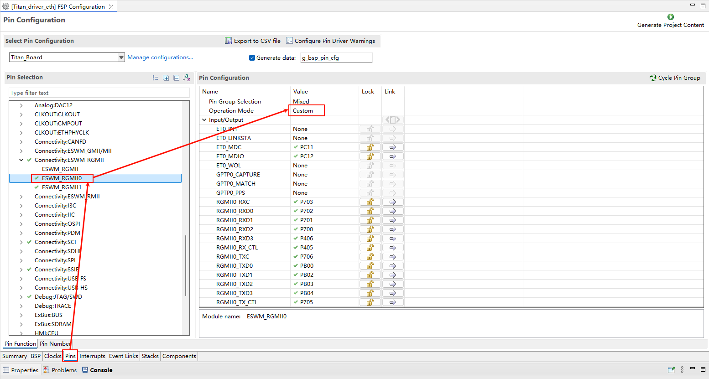This screenshot has width=709, height=379.
Task: Open Titan_Board configuration dropdown
Action: click(121, 57)
